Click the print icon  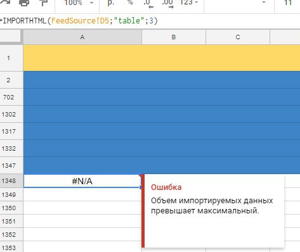24,3
